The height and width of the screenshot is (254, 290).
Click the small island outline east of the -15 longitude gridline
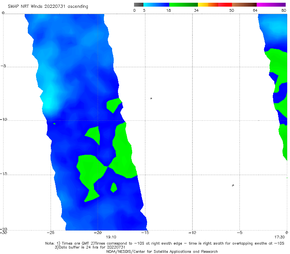point(151,98)
